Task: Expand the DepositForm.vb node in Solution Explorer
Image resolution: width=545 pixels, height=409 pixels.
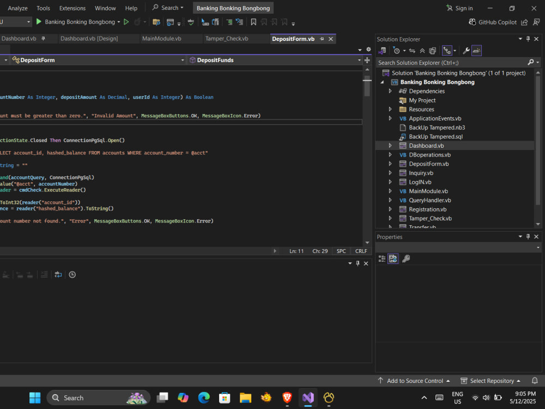Action: point(390,164)
